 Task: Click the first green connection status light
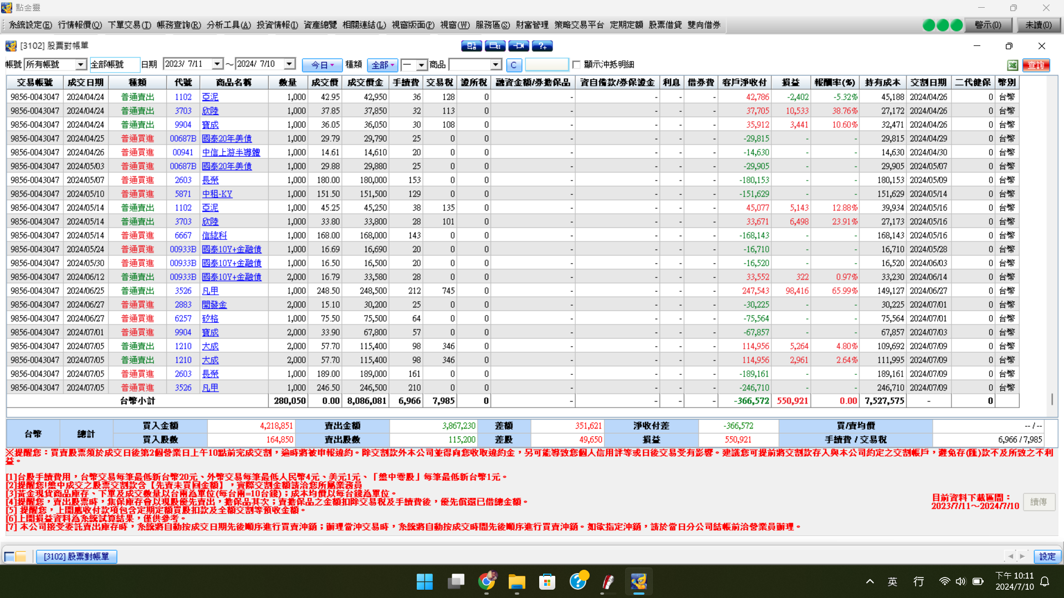(929, 25)
